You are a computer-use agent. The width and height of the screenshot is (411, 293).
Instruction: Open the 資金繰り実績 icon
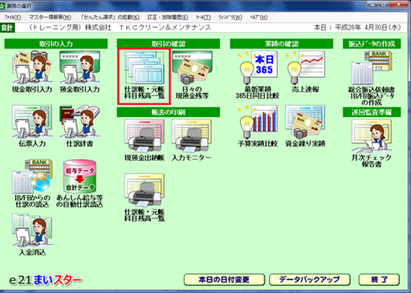click(305, 126)
